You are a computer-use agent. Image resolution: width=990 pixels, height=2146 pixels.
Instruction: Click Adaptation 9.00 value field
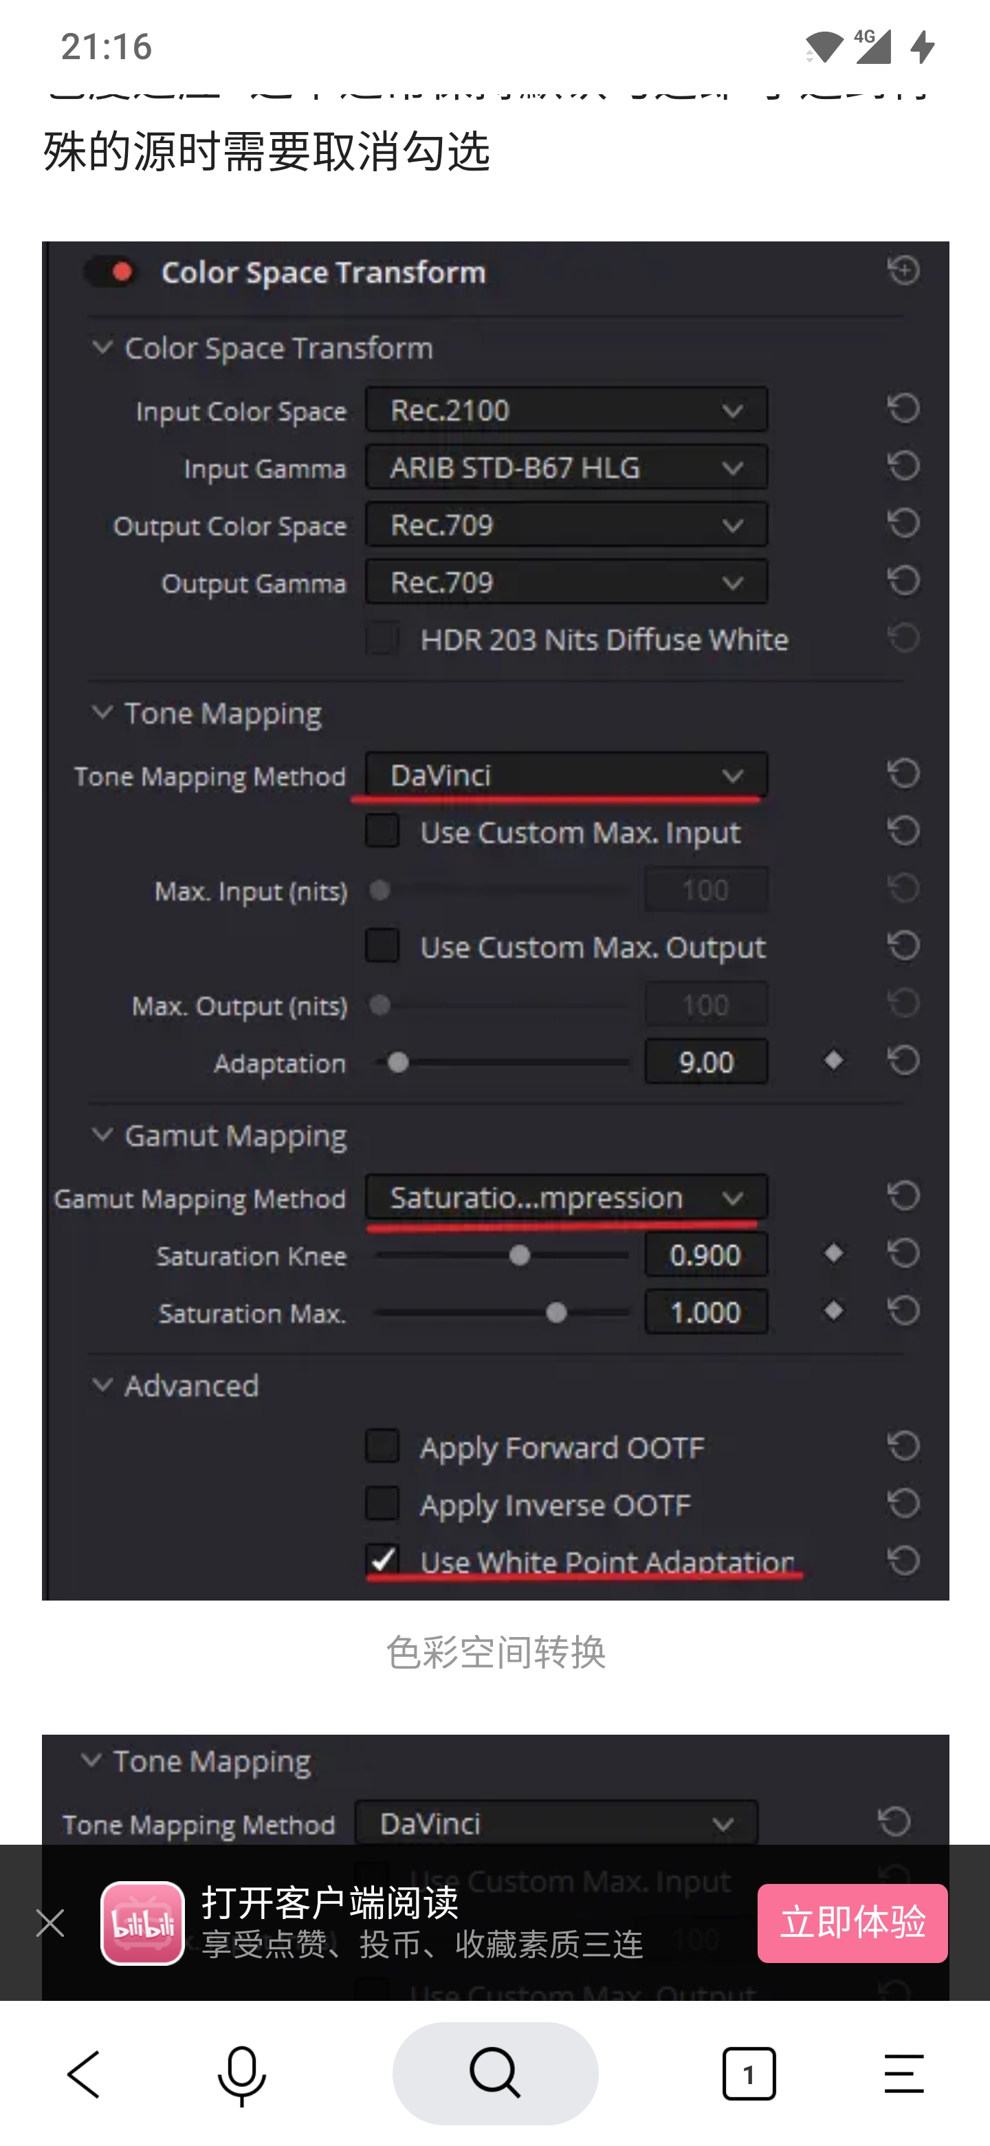tap(706, 1062)
